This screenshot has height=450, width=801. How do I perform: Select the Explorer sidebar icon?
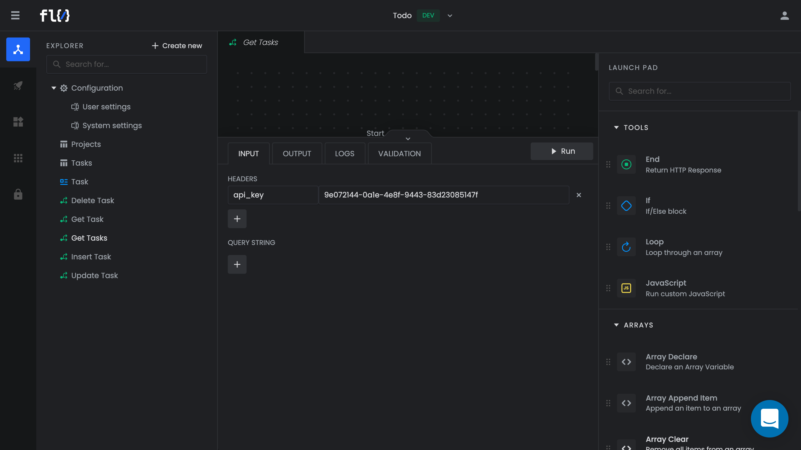click(18, 49)
